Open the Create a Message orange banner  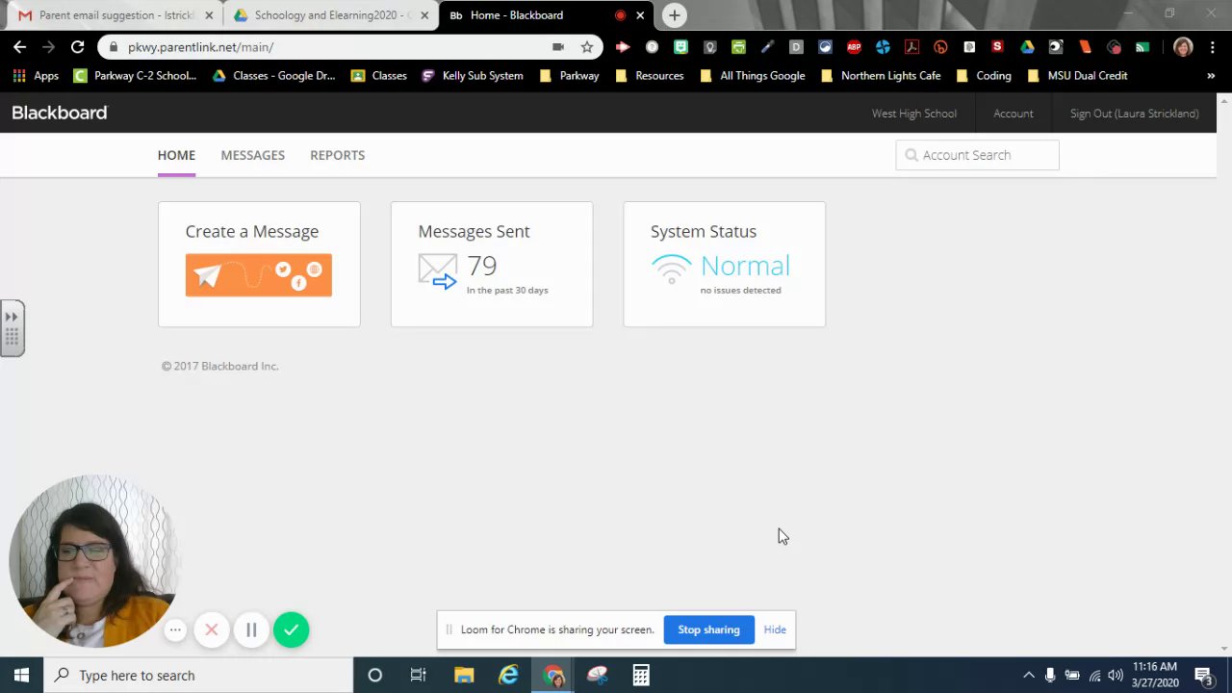tap(258, 275)
